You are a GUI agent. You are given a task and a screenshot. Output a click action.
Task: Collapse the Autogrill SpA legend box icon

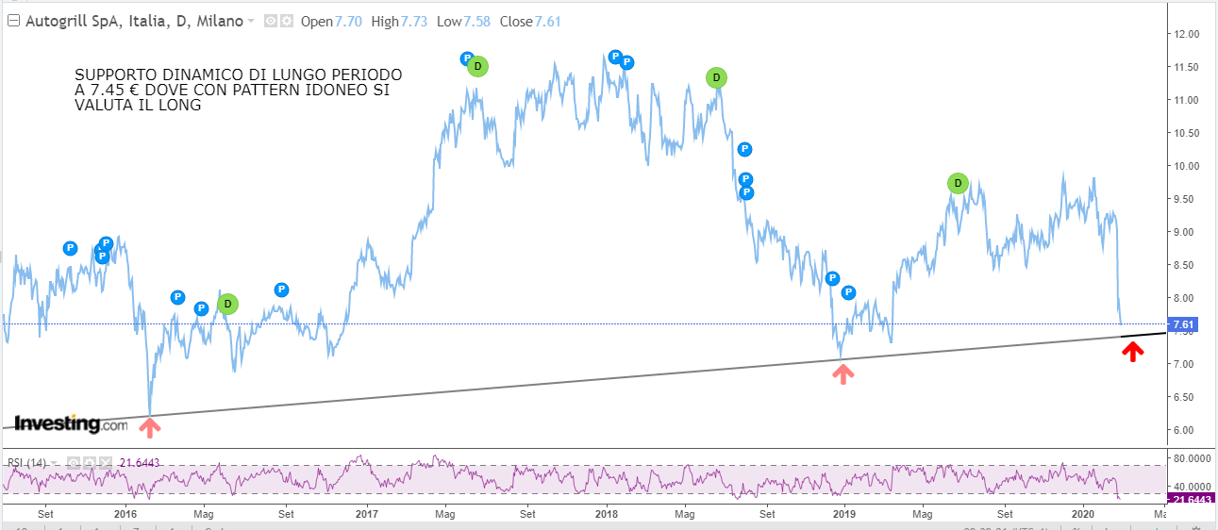13,21
